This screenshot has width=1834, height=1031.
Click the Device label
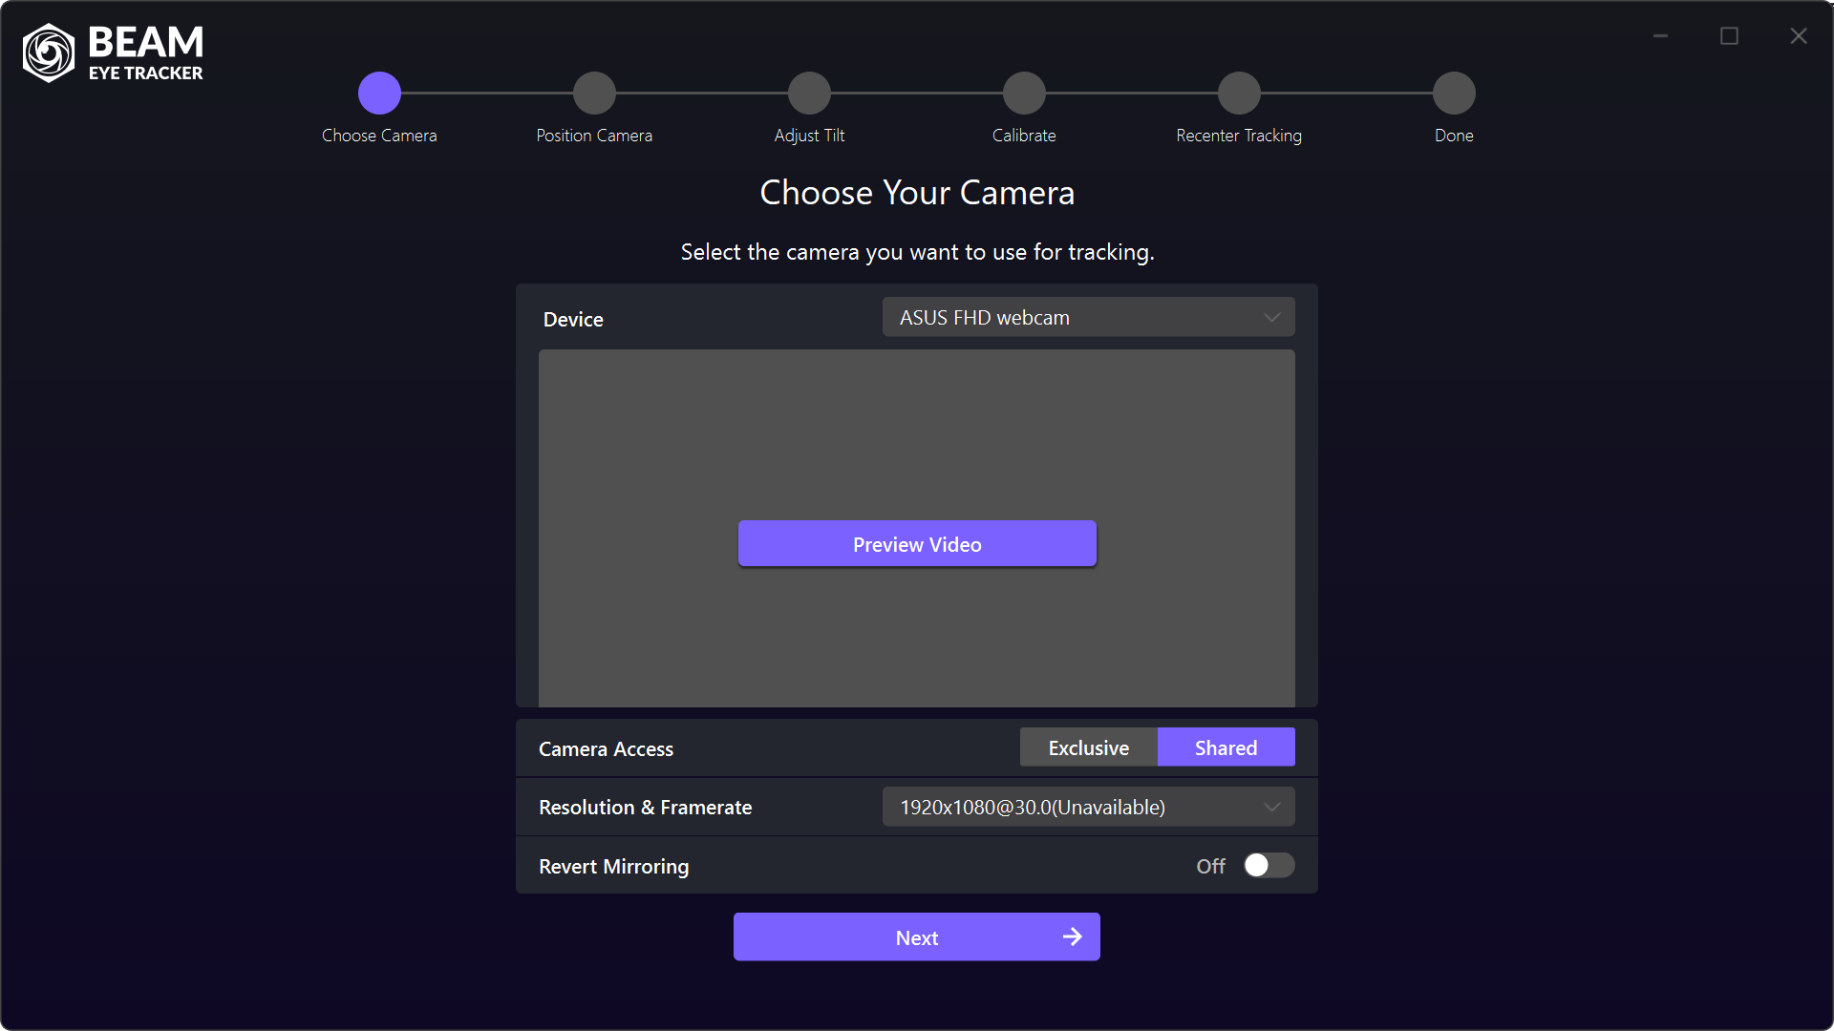click(x=573, y=320)
